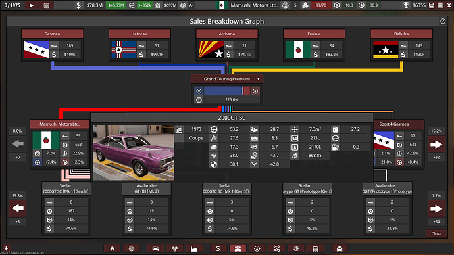Image resolution: width=454 pixels, height=255 pixels.
Task: Click the Mamushi Motors Ltd. name in top bar
Action: click(x=254, y=5)
